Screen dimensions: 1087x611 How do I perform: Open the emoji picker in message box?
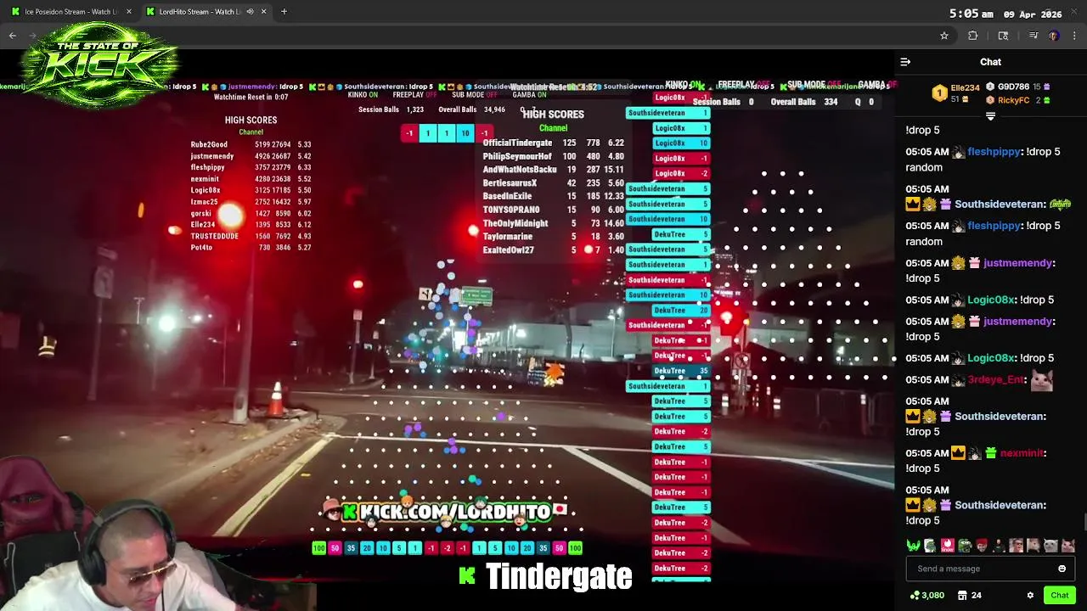click(x=1062, y=569)
